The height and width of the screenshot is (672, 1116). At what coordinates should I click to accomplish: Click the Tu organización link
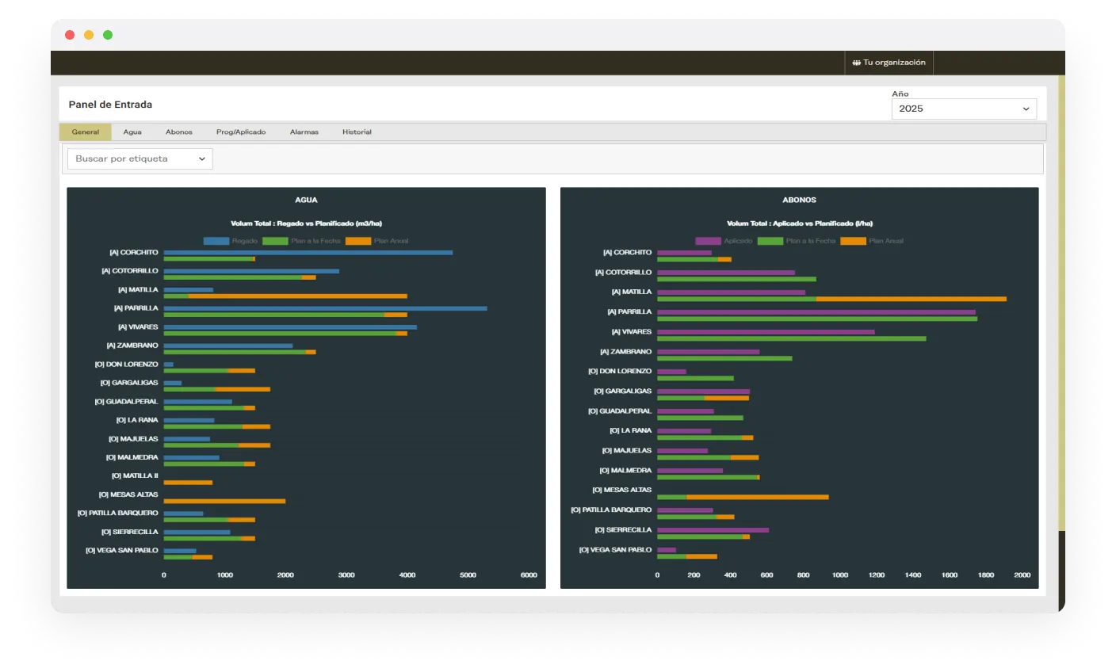[x=894, y=63]
